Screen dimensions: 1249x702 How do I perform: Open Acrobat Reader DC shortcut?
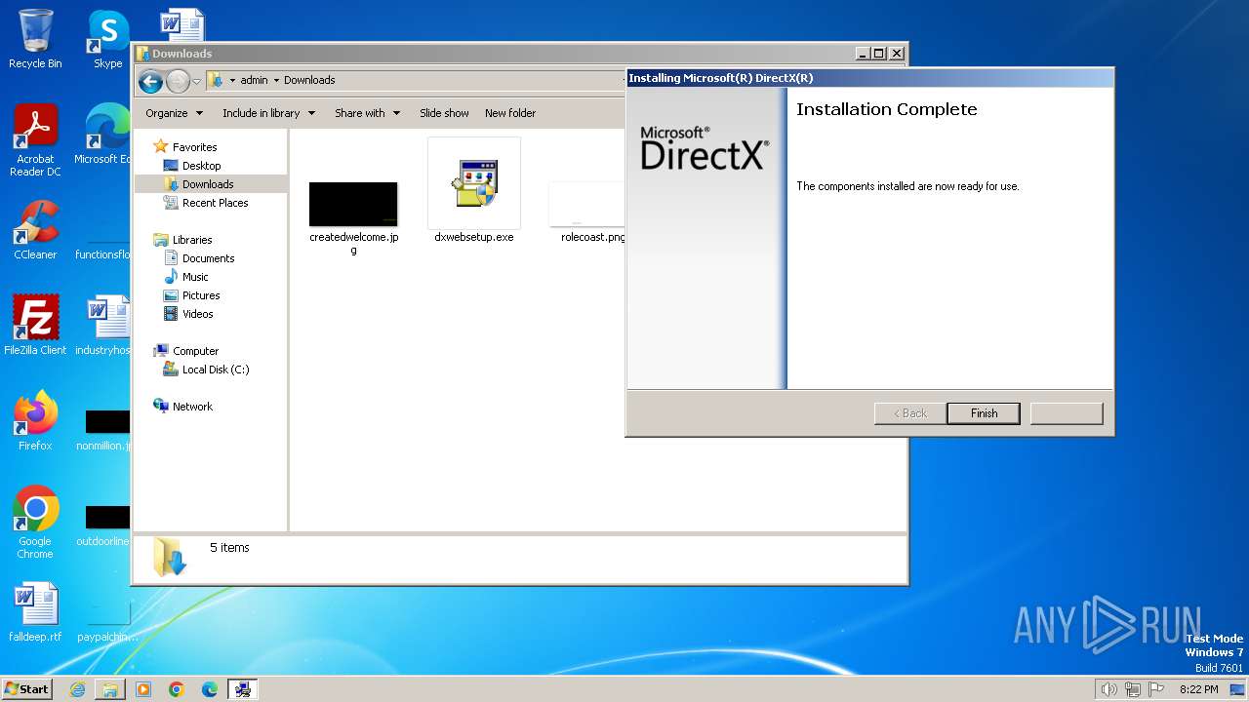pos(35,140)
